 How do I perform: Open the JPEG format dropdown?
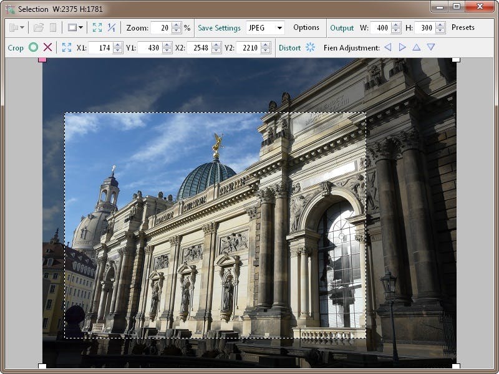pos(279,27)
